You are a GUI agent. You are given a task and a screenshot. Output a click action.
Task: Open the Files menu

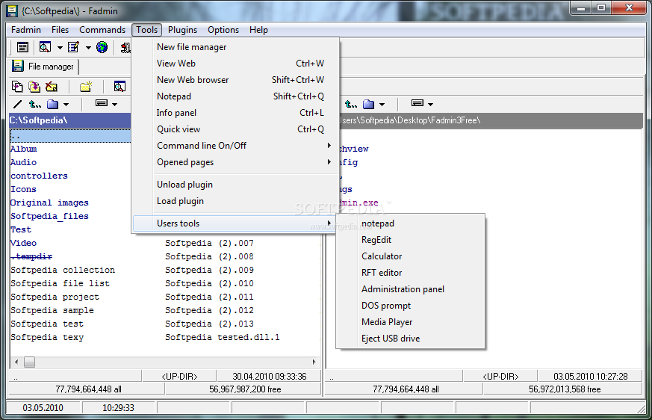60,30
